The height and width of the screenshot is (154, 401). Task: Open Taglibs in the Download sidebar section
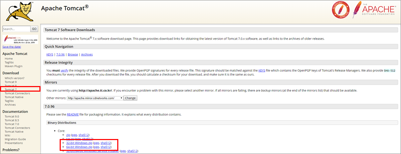click(9, 101)
